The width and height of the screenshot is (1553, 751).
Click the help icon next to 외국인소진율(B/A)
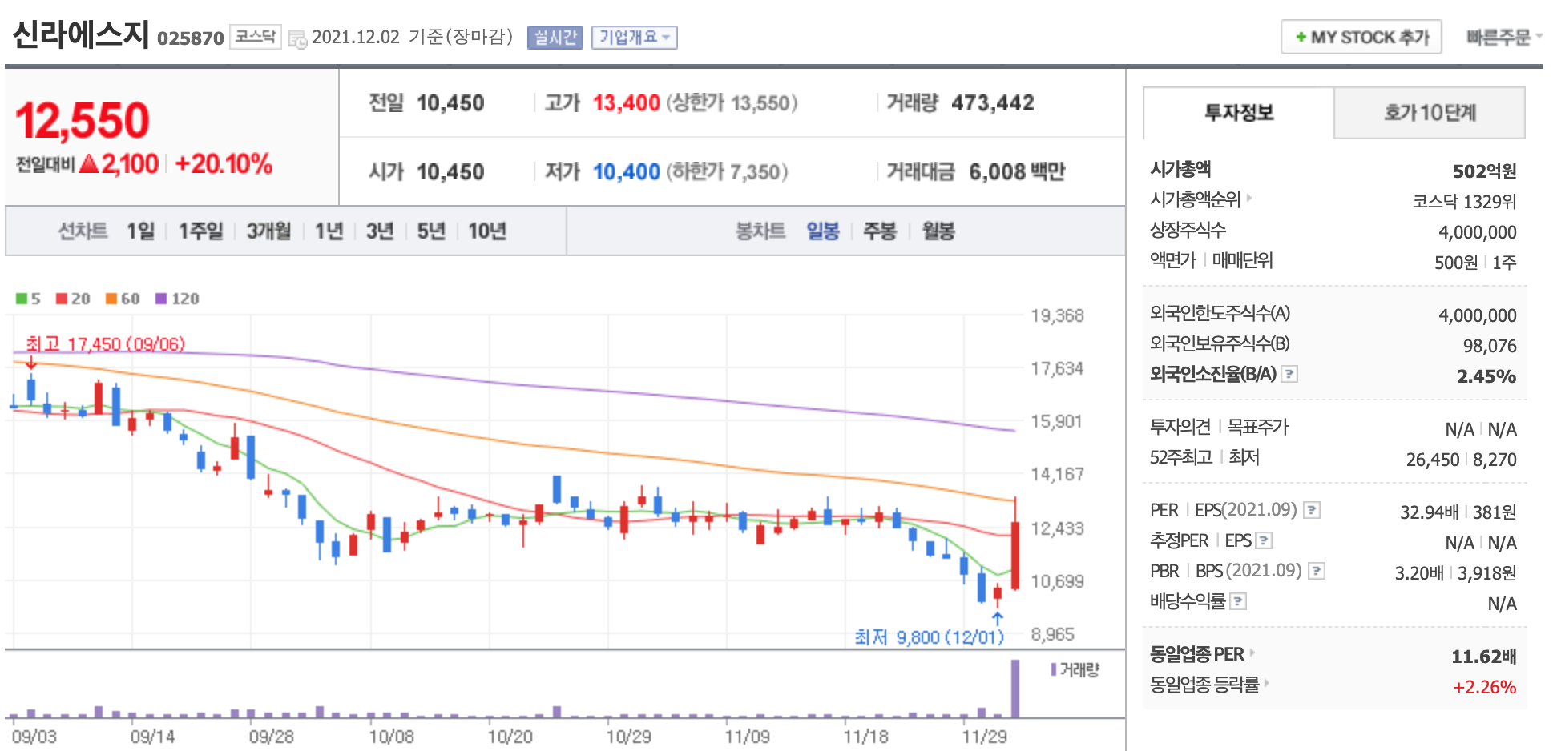click(x=1289, y=374)
